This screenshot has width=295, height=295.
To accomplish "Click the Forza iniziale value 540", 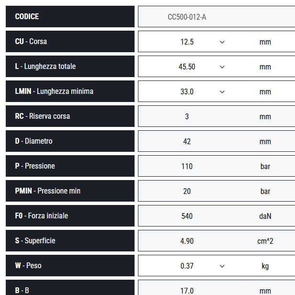I will 187,216.
